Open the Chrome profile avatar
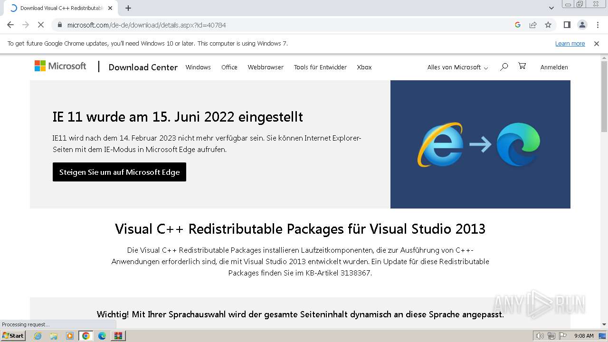This screenshot has width=608, height=342. tap(582, 25)
